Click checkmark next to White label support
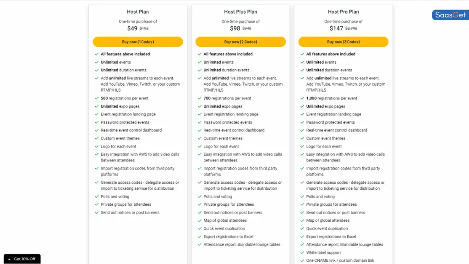 (302, 253)
